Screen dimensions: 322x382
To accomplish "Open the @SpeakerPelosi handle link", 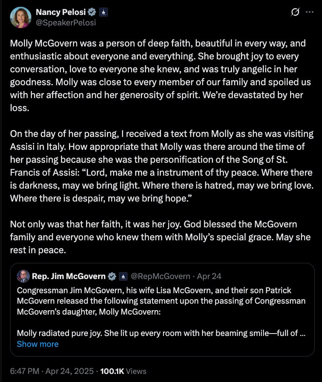I will (66, 23).
